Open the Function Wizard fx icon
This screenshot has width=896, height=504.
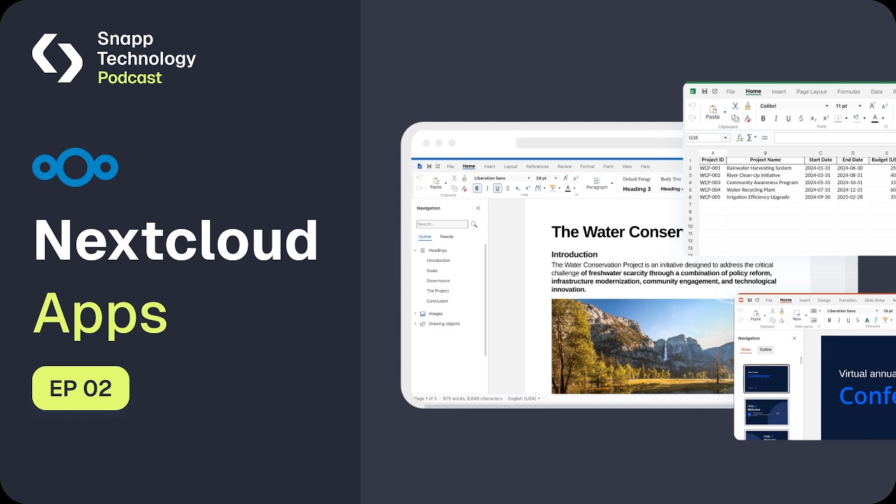tap(740, 138)
